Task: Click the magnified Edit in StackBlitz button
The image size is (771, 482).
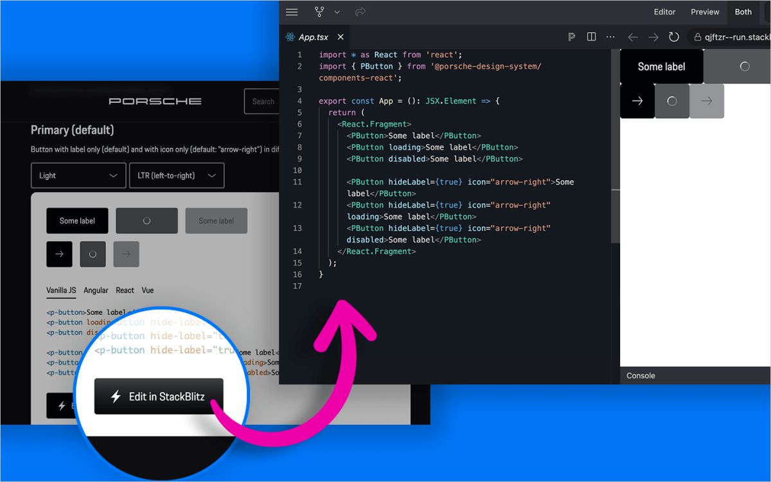Action: [159, 397]
